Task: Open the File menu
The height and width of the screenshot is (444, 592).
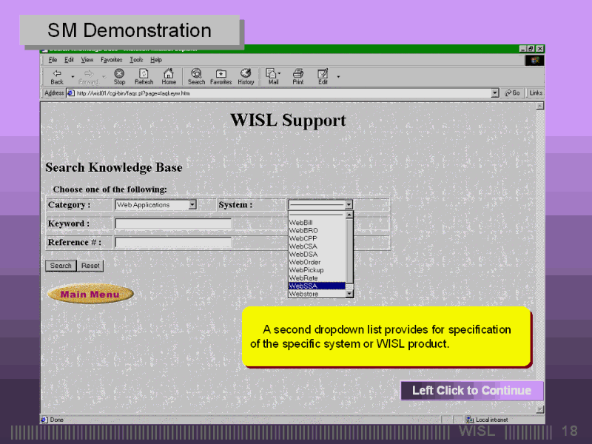Action: click(53, 60)
